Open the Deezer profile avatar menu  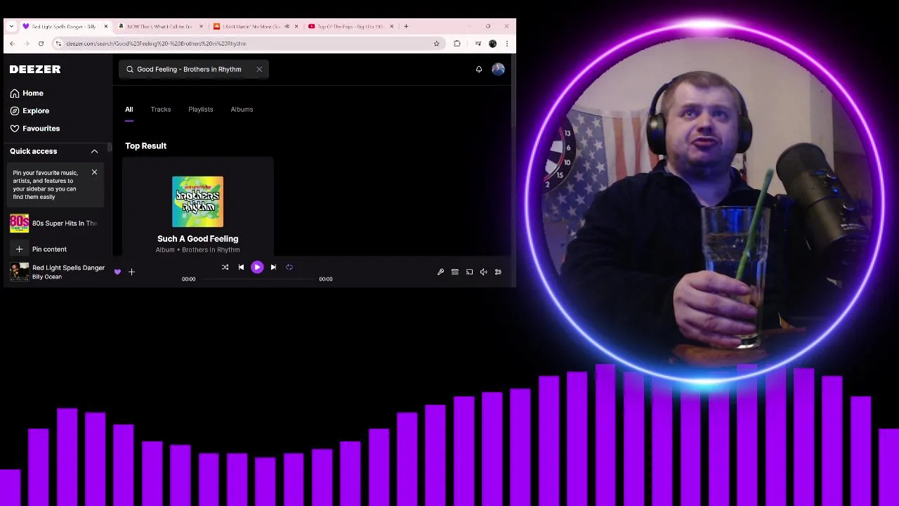498,69
